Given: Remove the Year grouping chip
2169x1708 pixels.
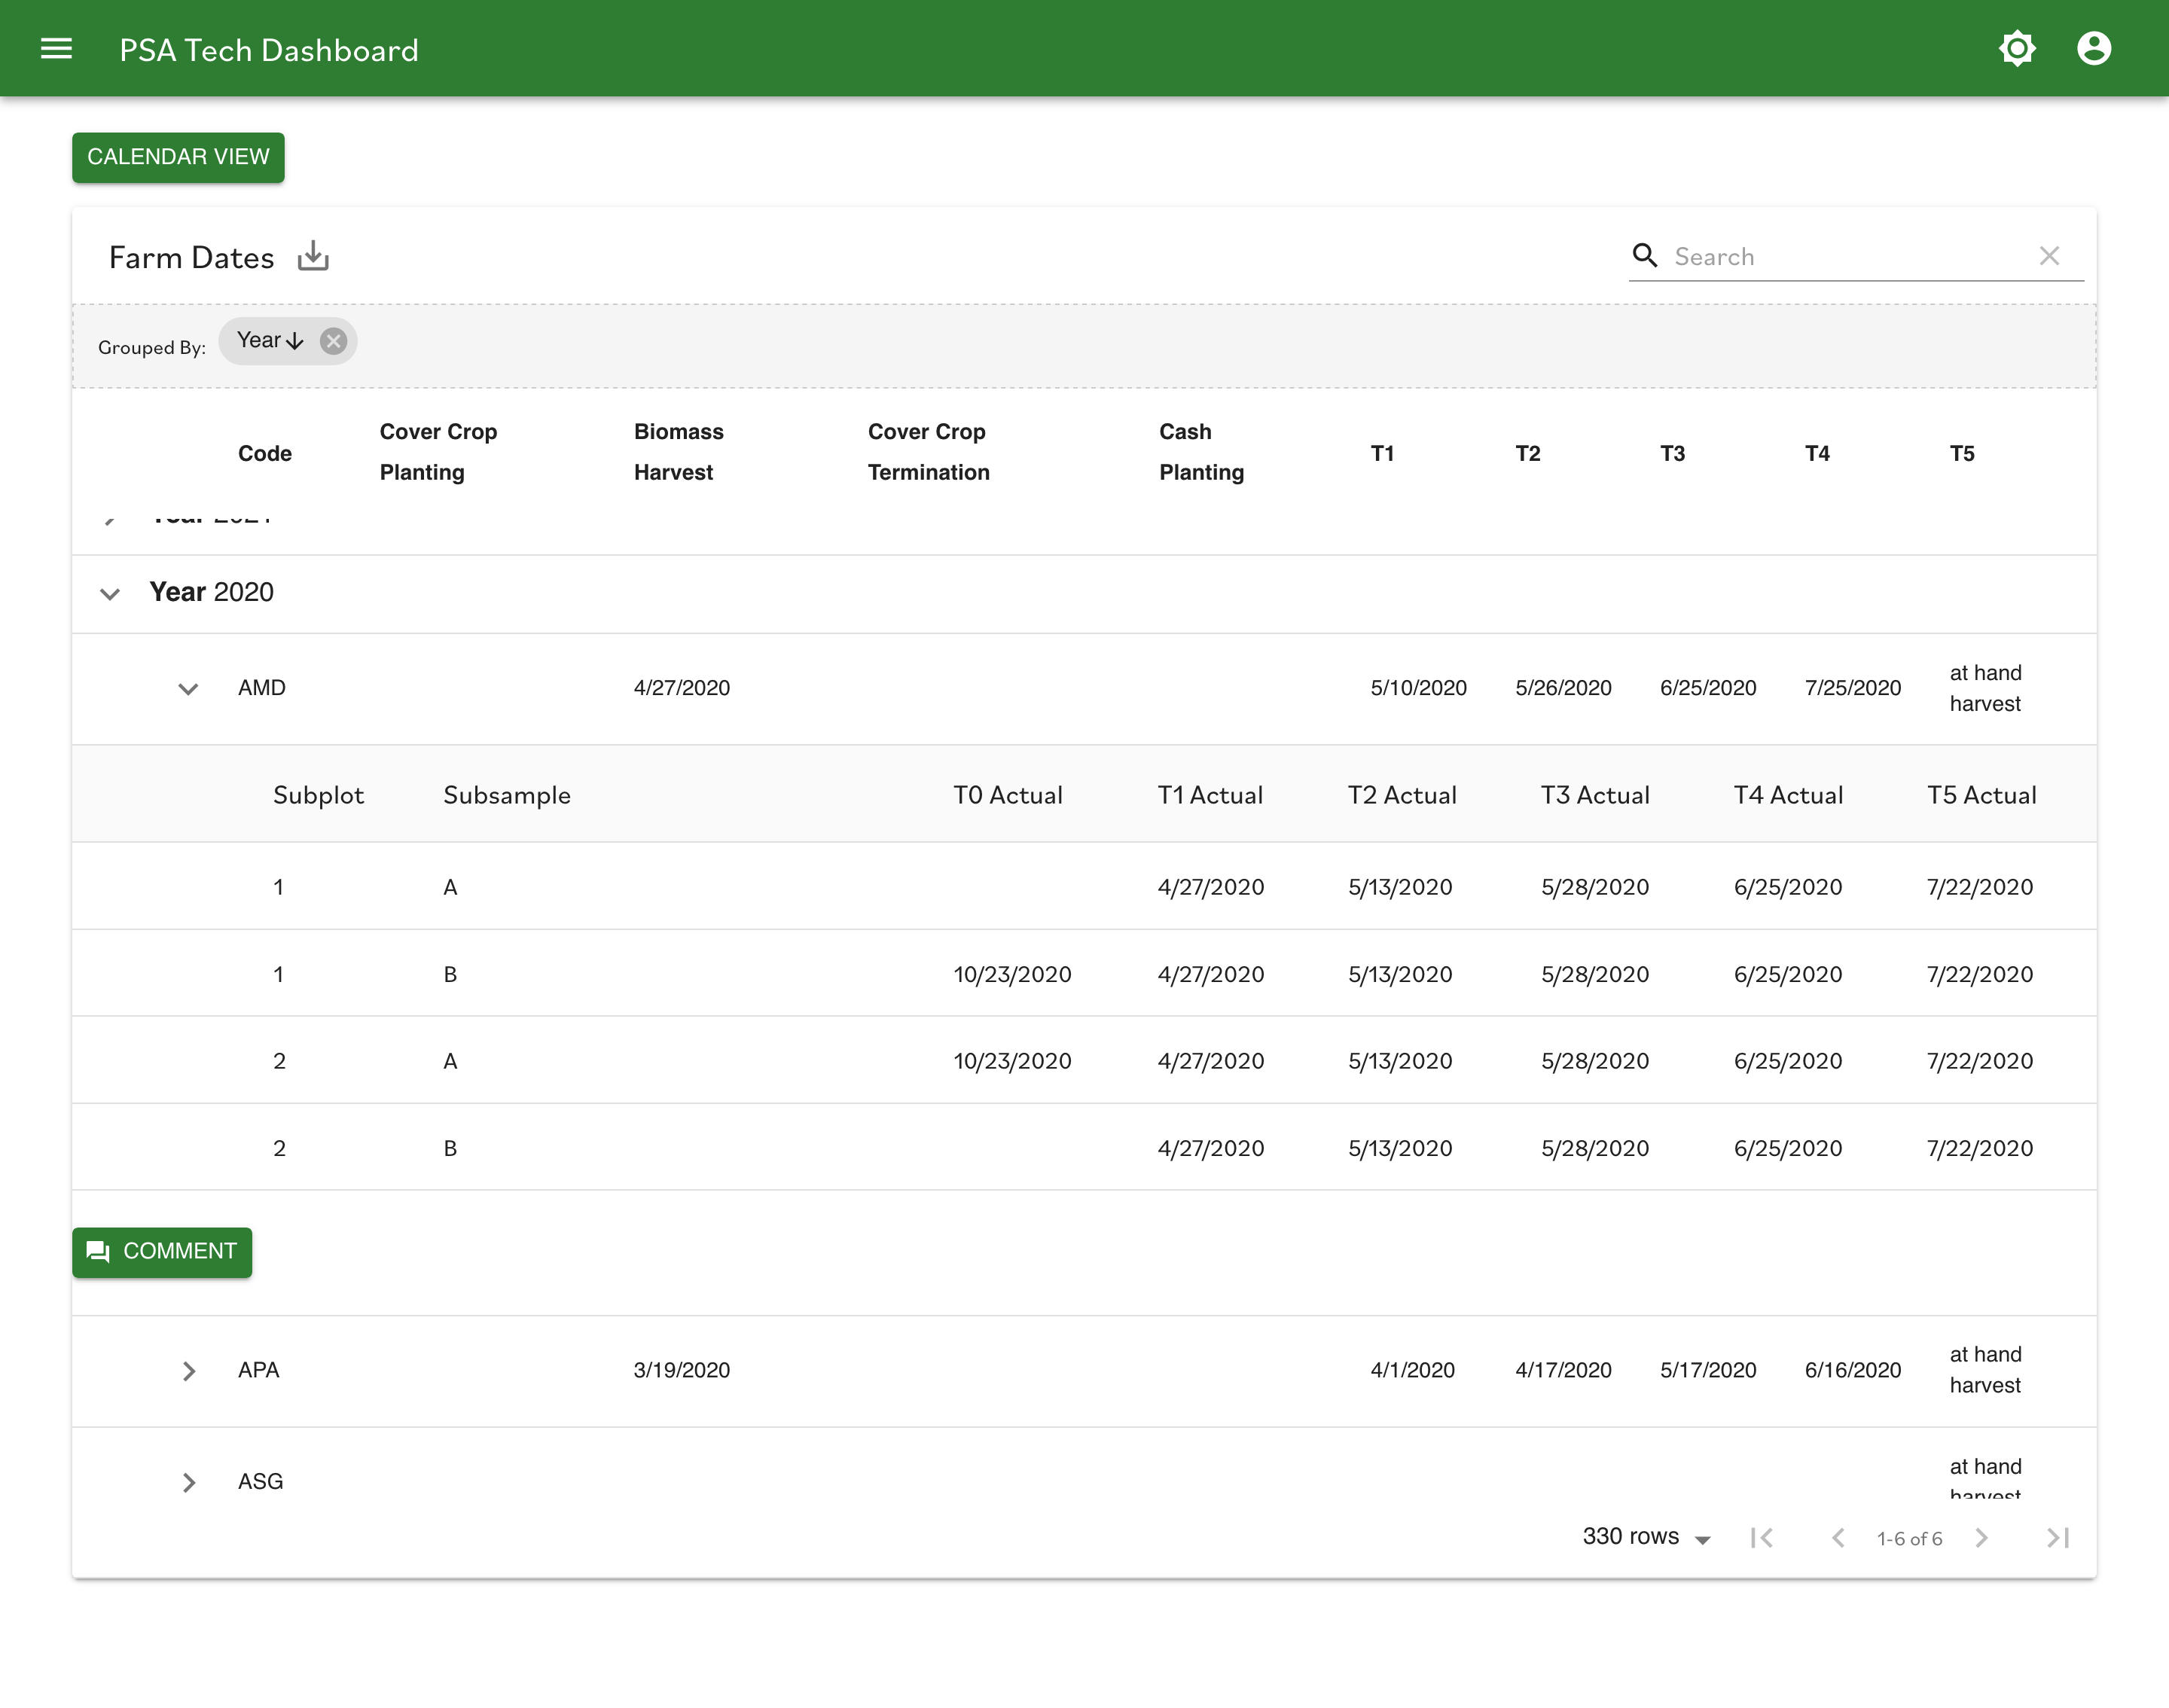Looking at the screenshot, I should 333,340.
